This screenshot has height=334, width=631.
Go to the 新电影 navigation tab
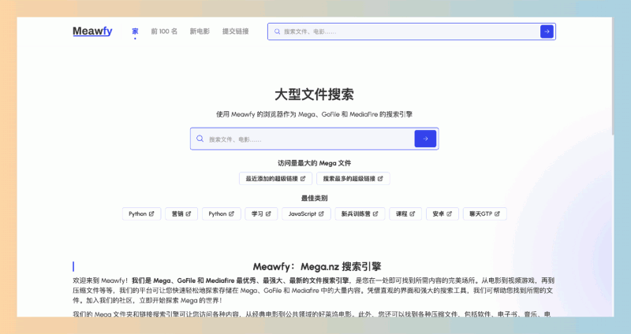pos(200,32)
